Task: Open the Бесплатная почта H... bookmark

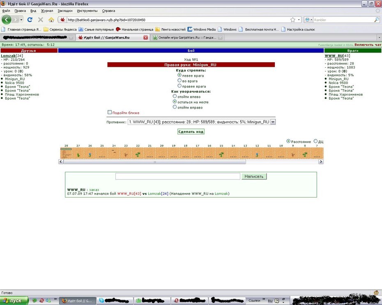Action: 259,30
